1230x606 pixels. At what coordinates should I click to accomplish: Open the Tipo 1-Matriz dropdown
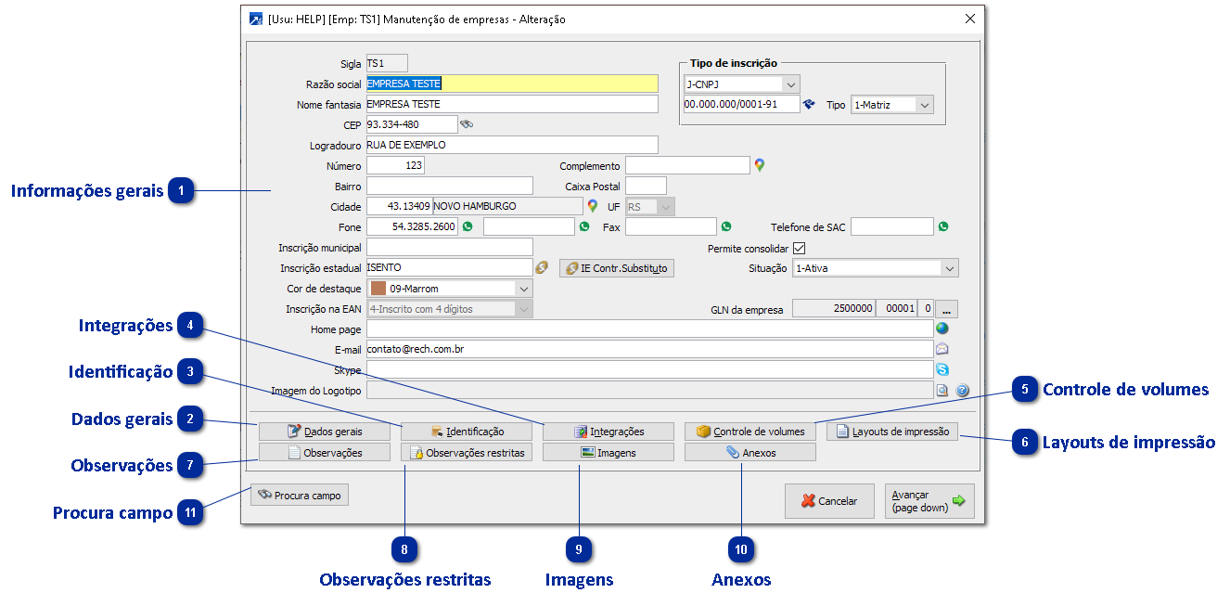[x=924, y=105]
